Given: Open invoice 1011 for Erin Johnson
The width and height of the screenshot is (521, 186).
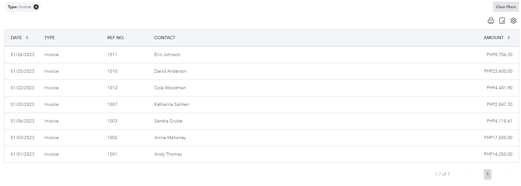Looking at the screenshot, I should tap(167, 54).
